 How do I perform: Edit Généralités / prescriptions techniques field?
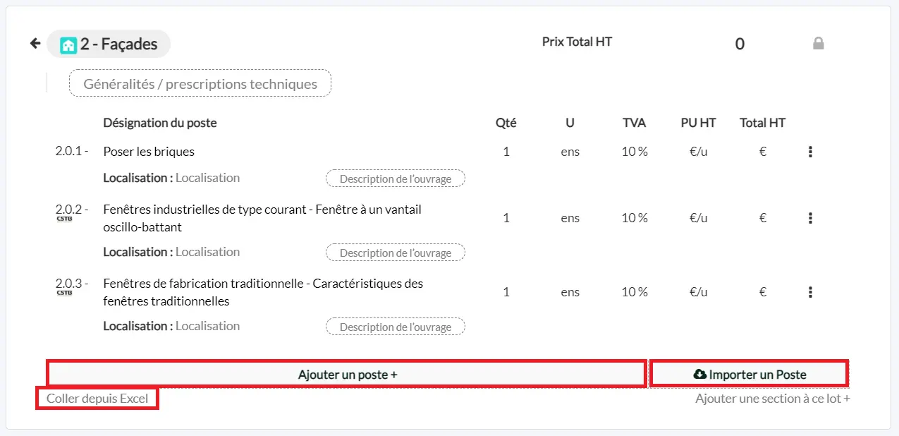200,84
